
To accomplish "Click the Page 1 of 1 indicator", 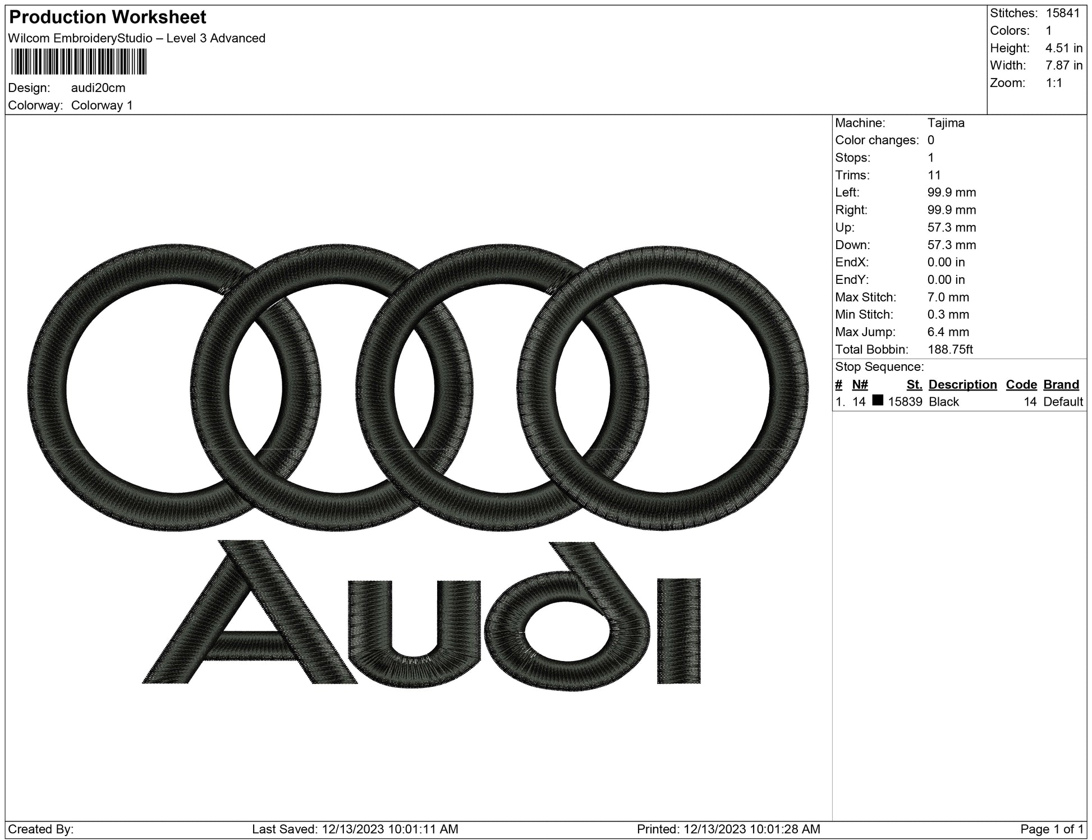I will pyautogui.click(x=1051, y=829).
